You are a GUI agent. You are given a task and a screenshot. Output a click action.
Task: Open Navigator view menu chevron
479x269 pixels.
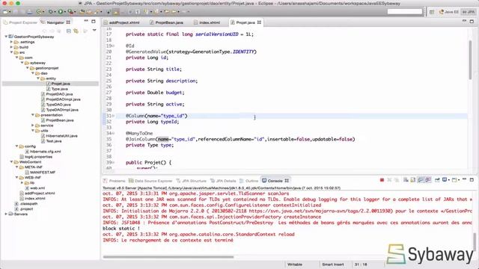click(94, 30)
